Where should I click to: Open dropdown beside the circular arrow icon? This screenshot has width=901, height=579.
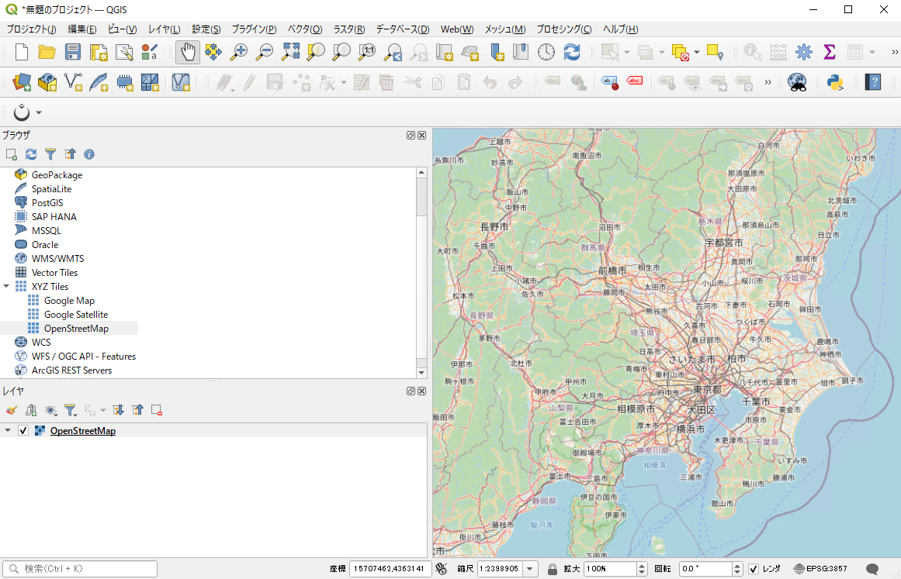coord(39,112)
